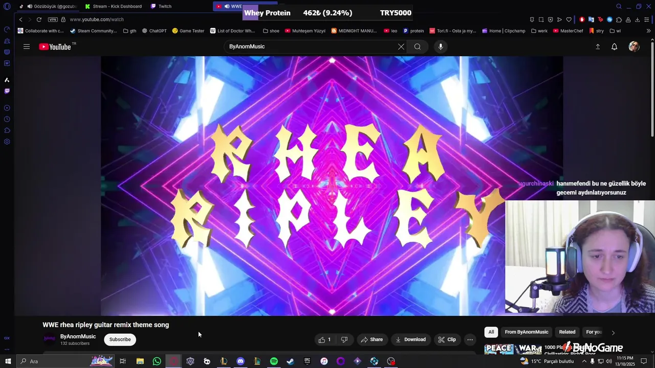Switch to the Gözübüyük TikTok tab
The width and height of the screenshot is (655, 368).
coord(48,6)
